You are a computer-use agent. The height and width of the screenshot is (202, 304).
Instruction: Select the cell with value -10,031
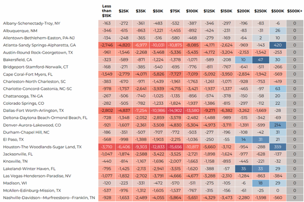(x=158, y=45)
